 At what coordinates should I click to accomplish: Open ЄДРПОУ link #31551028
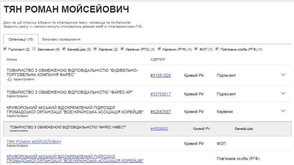(x=160, y=75)
